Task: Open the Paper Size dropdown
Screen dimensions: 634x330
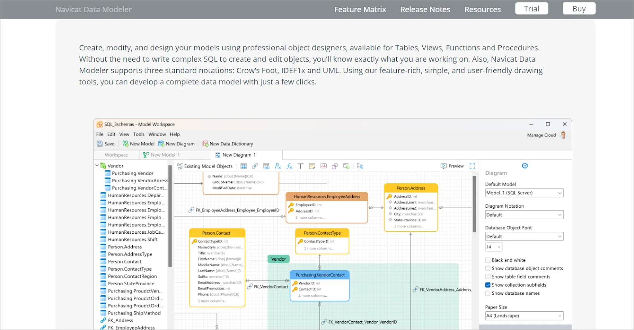Action: coord(524,316)
